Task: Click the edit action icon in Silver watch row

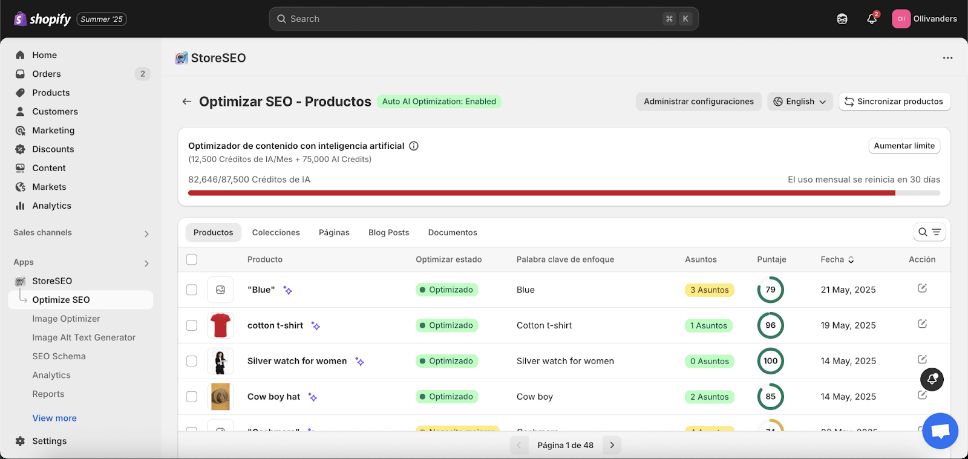Action: pos(922,359)
